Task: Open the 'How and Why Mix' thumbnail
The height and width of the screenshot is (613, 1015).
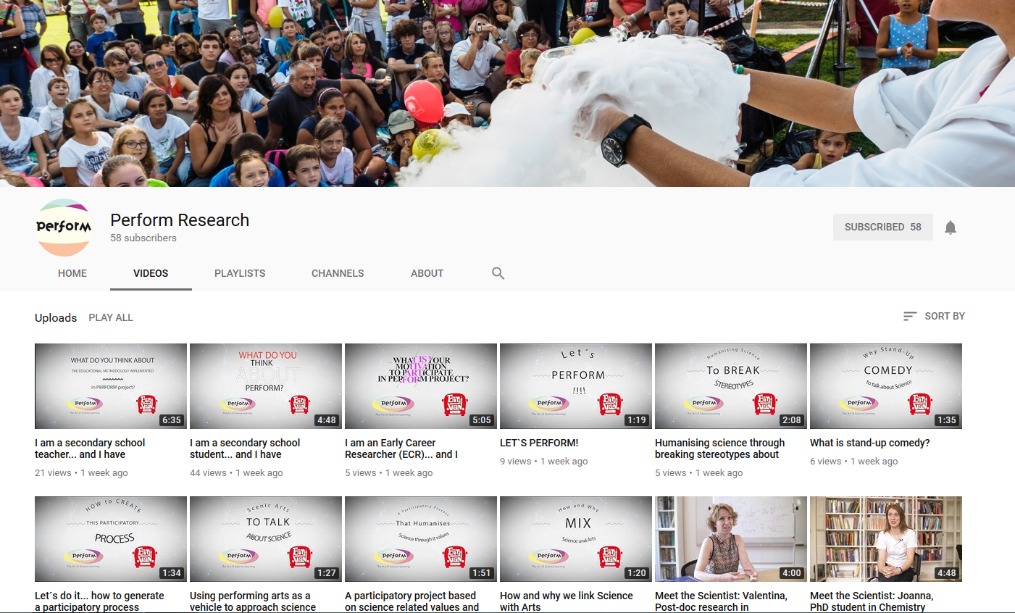Action: tap(576, 539)
